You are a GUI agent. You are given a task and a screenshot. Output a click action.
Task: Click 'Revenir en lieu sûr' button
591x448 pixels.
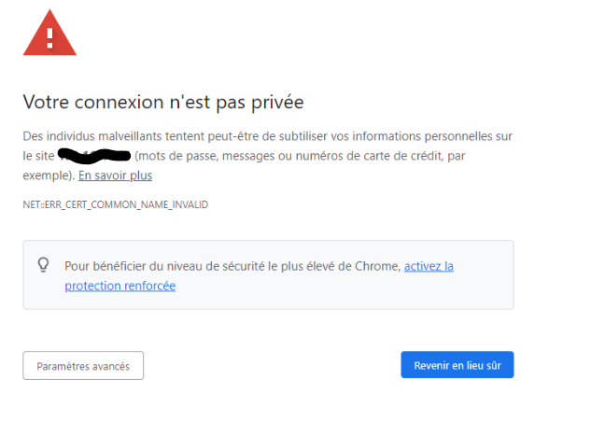coord(457,365)
